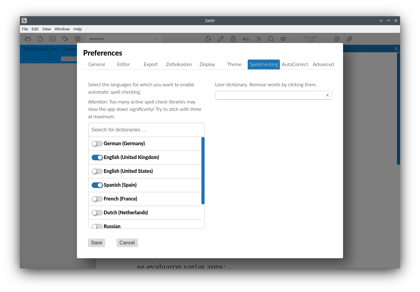
Task: Open the File menu
Action: click(25, 29)
